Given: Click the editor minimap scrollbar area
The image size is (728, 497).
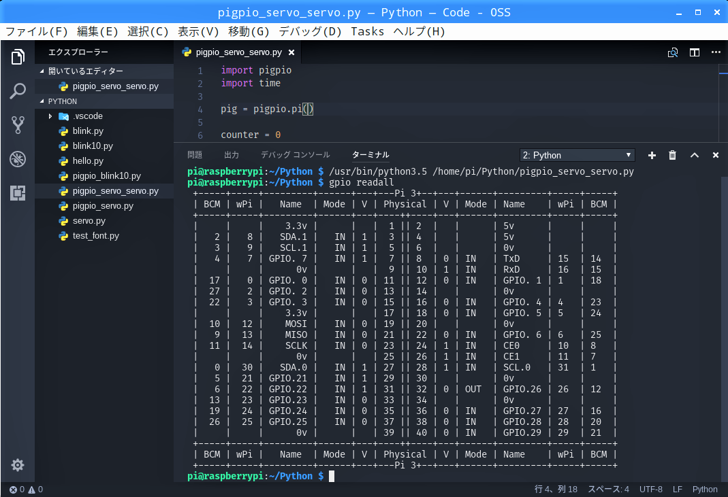Looking at the screenshot, I should pos(723,103).
